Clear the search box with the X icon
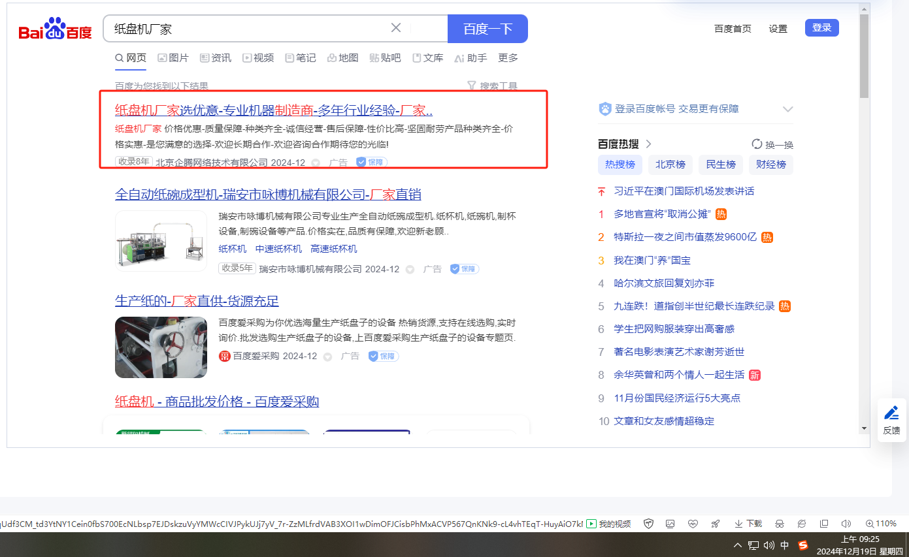This screenshot has width=909, height=557. point(396,28)
